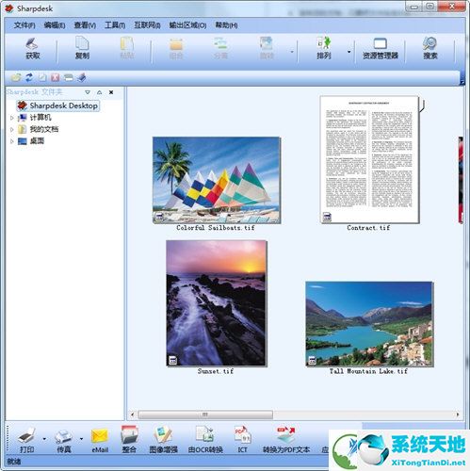
Task: Open the 帮助(H) menu
Action: click(226, 25)
